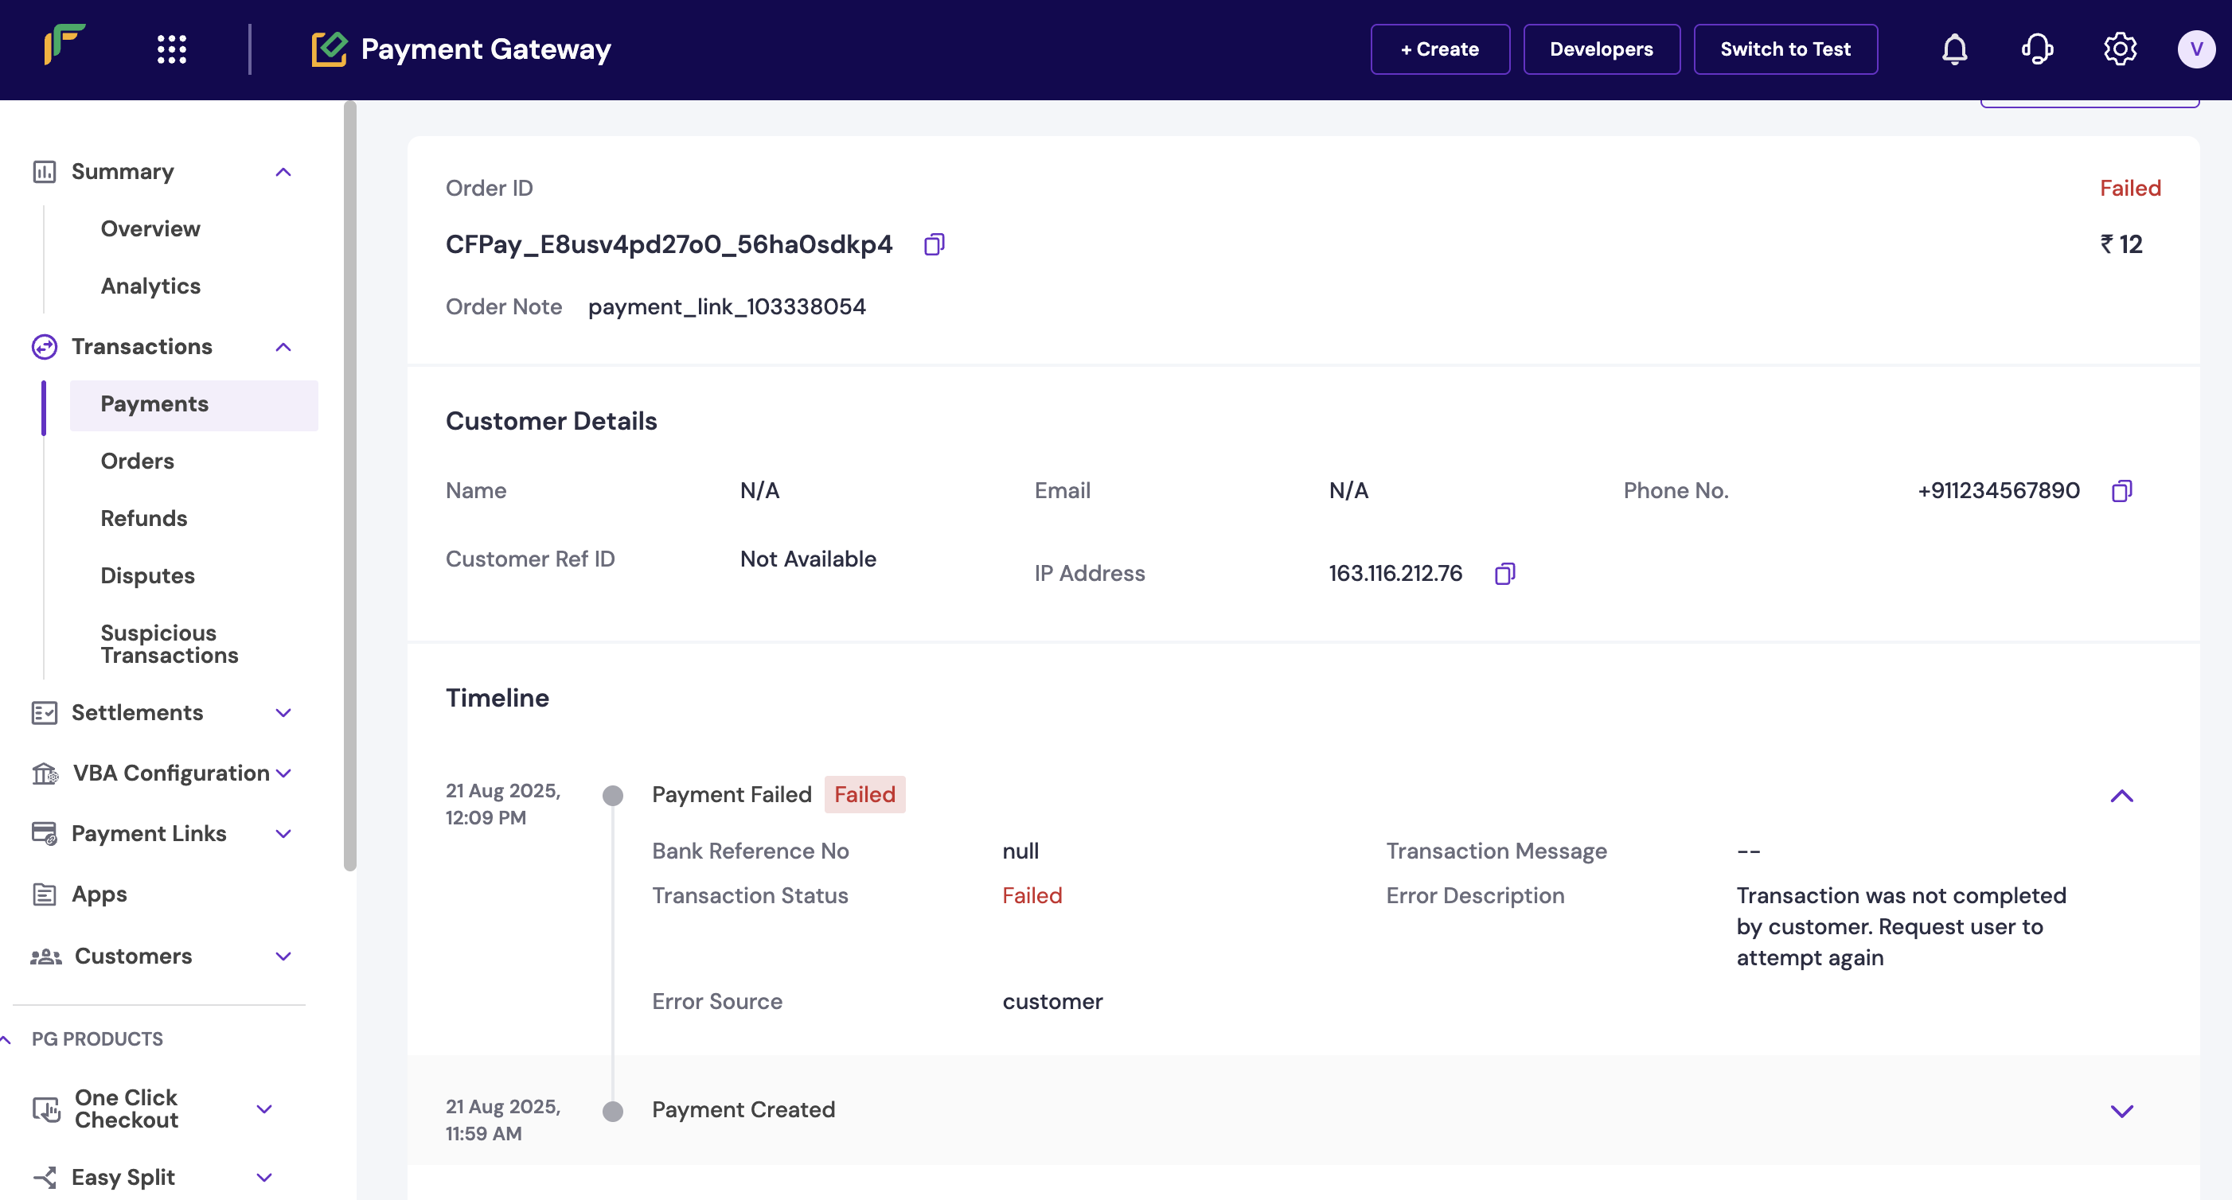The height and width of the screenshot is (1200, 2232).
Task: Open the settings gear icon
Action: coord(2119,49)
